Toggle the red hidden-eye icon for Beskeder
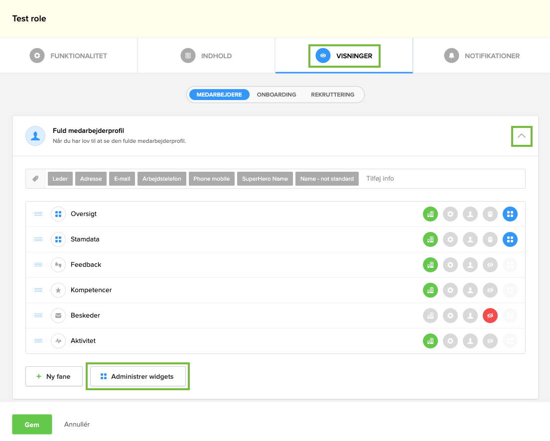Image resolution: width=550 pixels, height=441 pixels. (490, 316)
